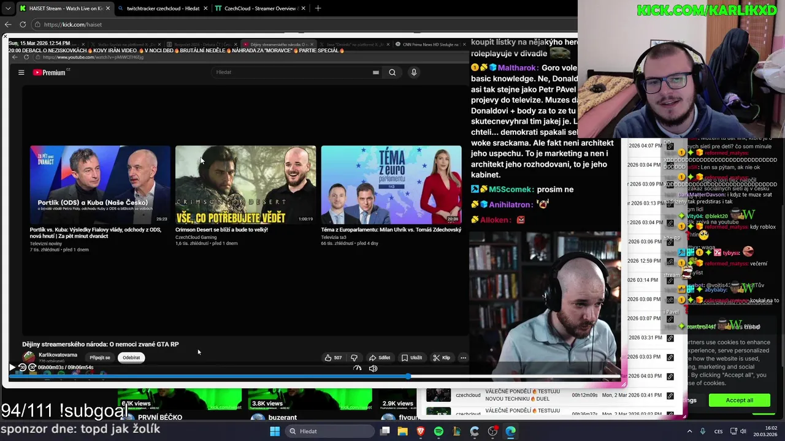
Task: Rewind the video 30 seconds
Action: (x=22, y=367)
